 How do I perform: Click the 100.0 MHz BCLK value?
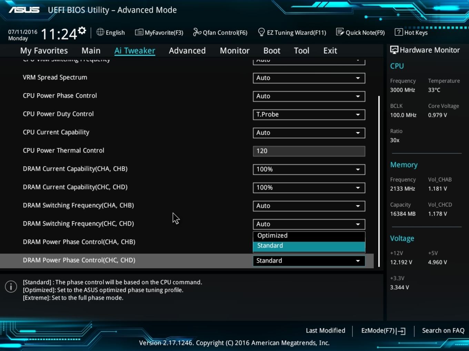pos(403,115)
